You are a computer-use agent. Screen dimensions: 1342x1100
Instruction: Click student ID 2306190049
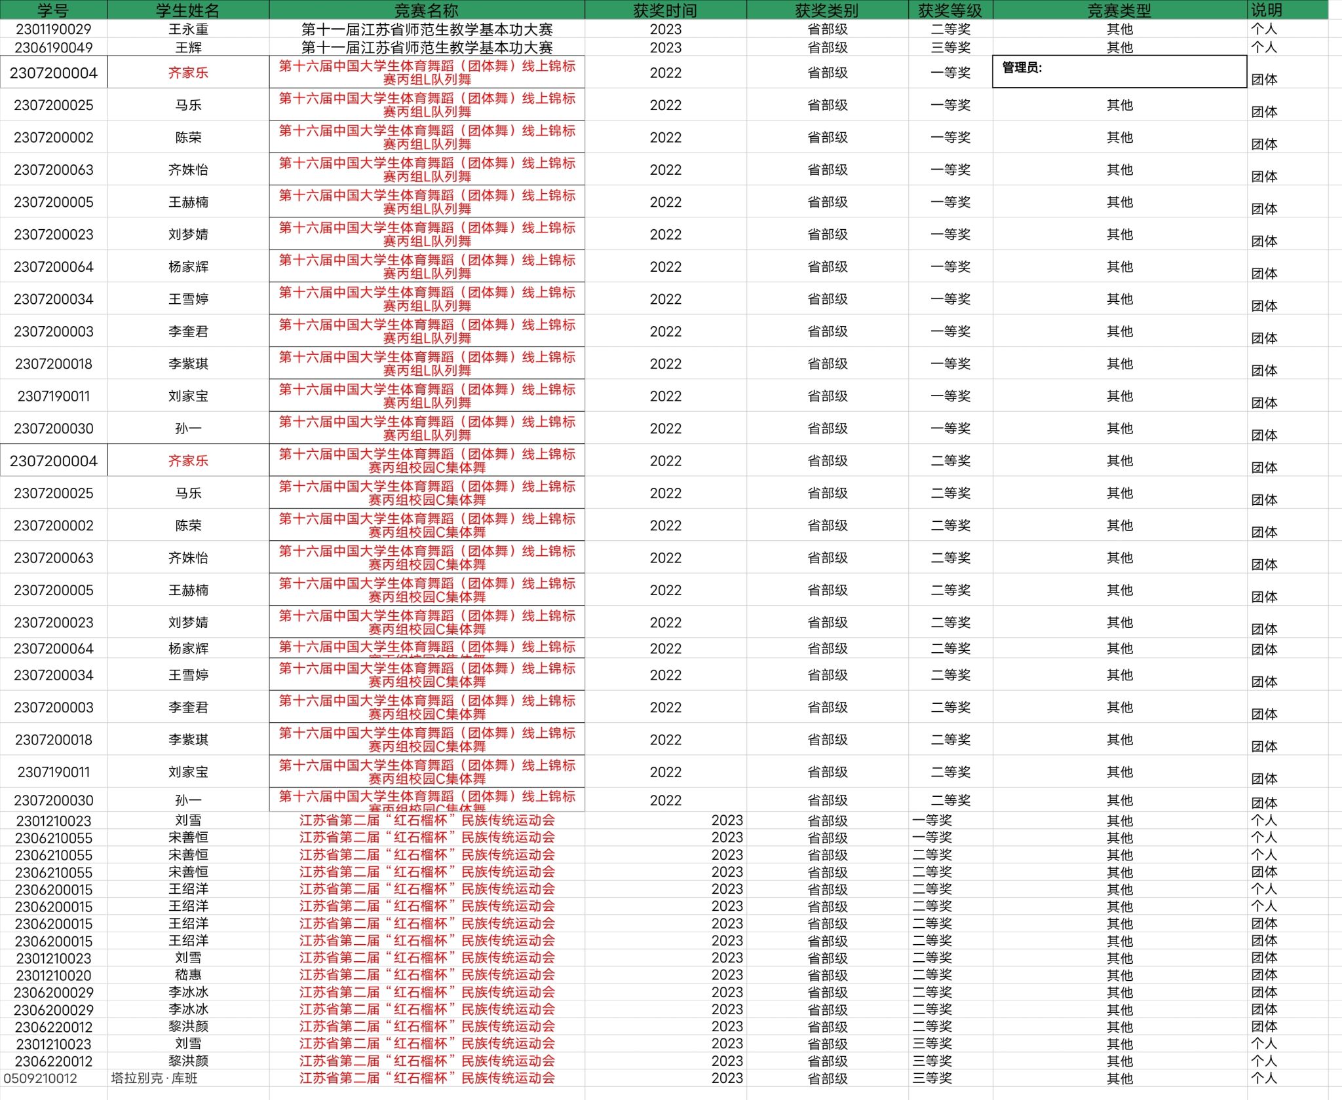(53, 47)
